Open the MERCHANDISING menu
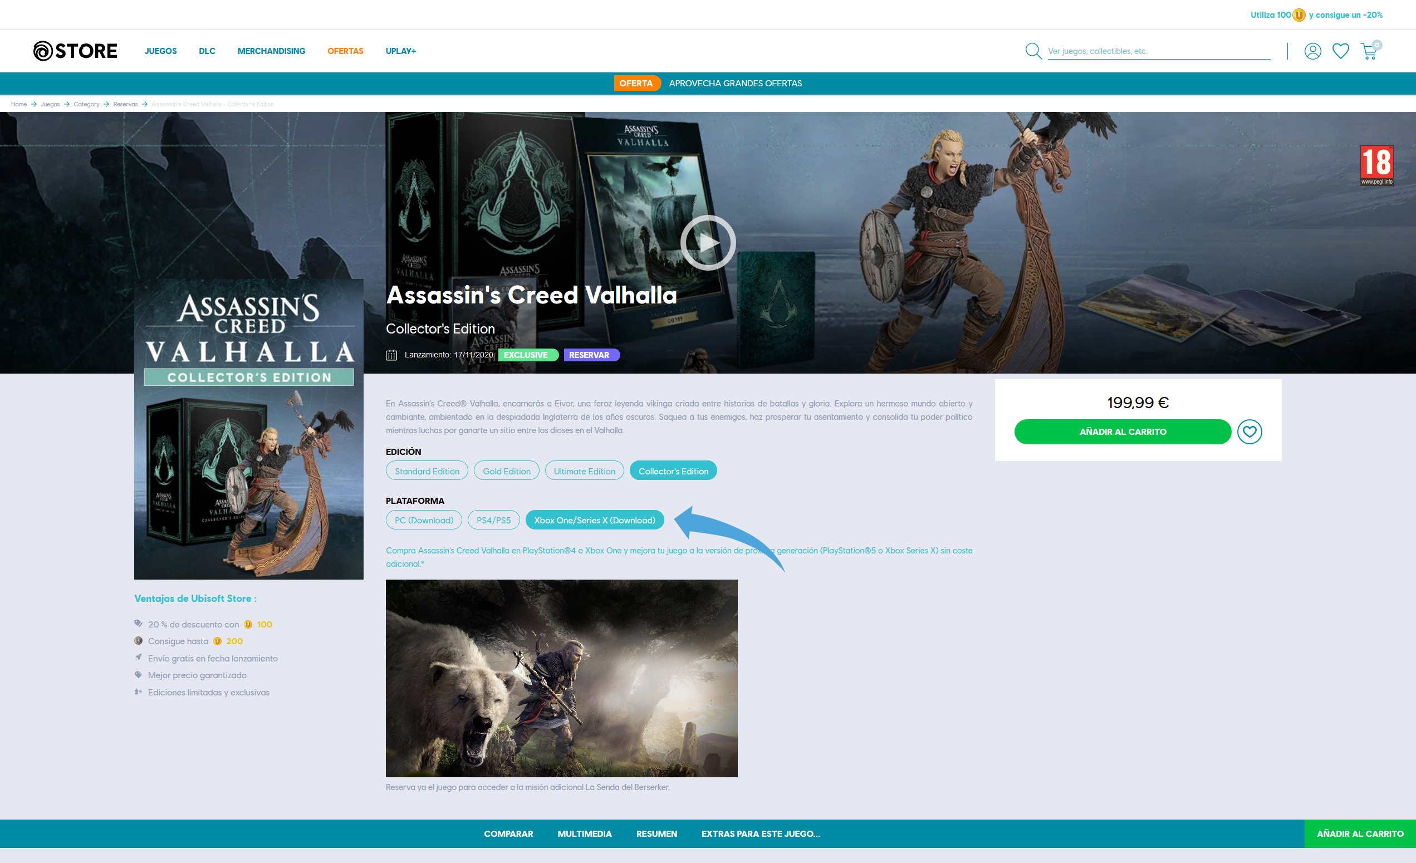The image size is (1416, 863). pos(271,51)
